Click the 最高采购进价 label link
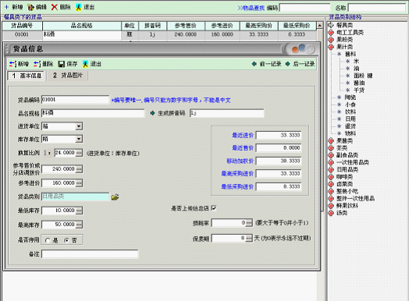This screenshot has width=409, height=301. pyautogui.click(x=237, y=174)
